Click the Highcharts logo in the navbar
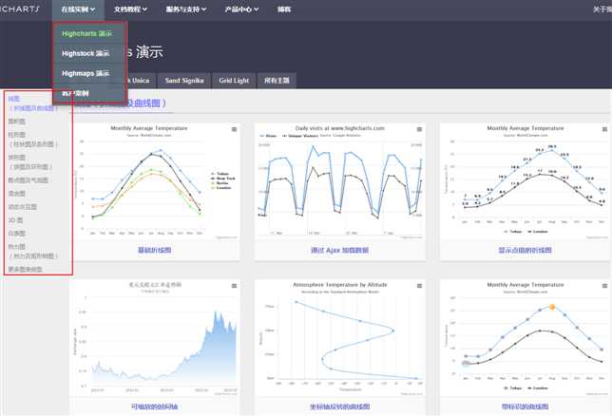The width and height of the screenshot is (612, 416). tap(20, 9)
